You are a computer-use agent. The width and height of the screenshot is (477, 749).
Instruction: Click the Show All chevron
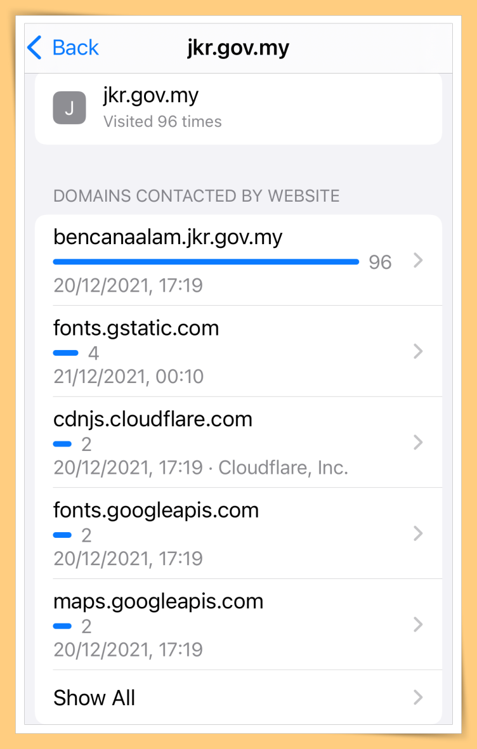click(418, 698)
